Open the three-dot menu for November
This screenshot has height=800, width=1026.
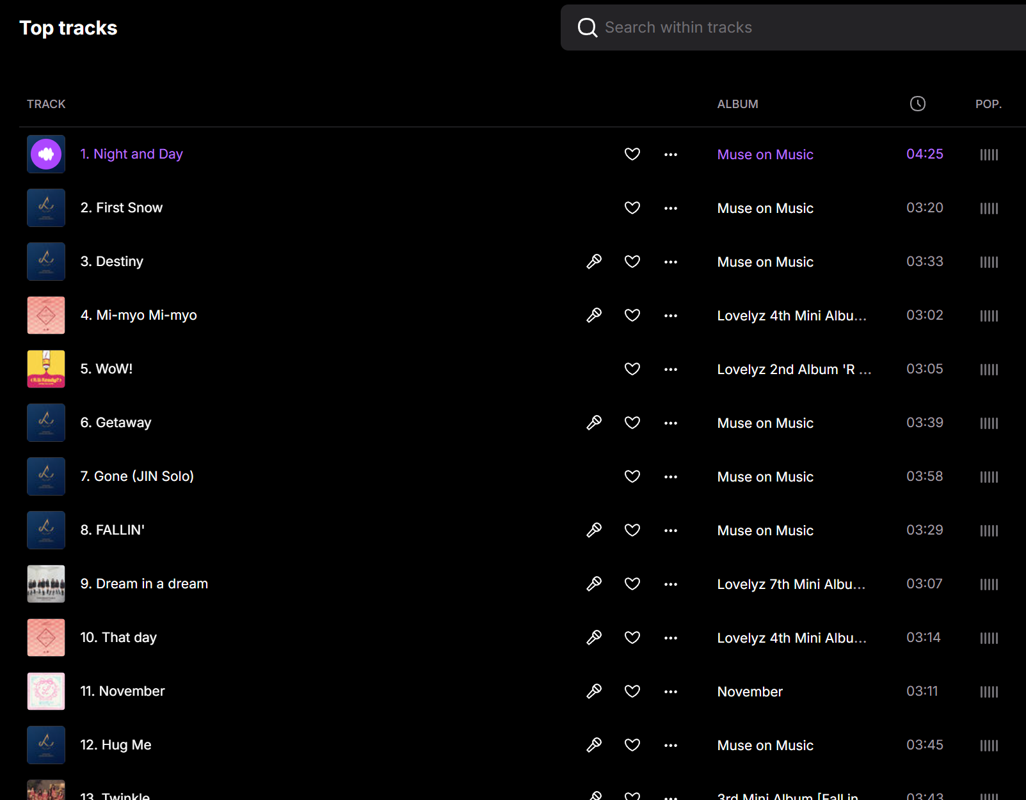pyautogui.click(x=671, y=692)
